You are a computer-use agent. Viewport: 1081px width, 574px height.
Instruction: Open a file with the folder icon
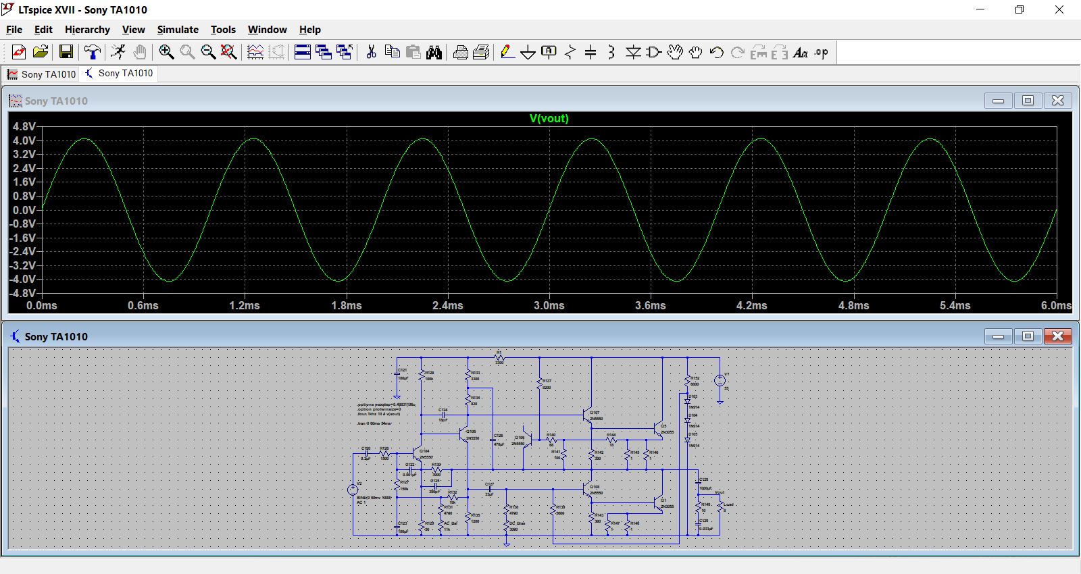(x=41, y=52)
